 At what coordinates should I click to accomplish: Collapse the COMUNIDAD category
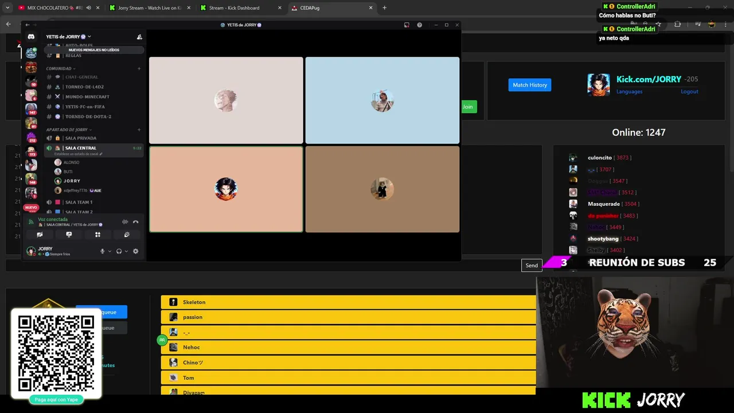tap(61, 68)
